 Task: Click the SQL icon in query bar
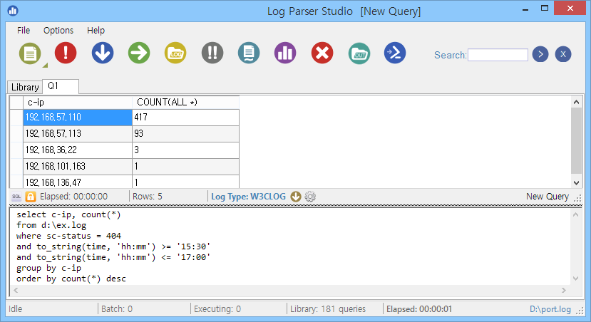[16, 197]
